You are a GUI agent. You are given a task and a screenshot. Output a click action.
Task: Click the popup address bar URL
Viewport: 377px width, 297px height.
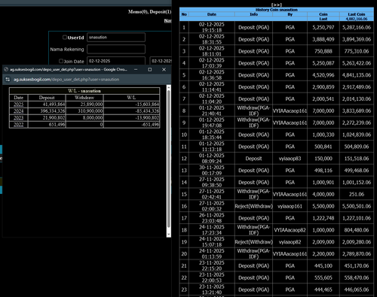[x=66, y=80]
